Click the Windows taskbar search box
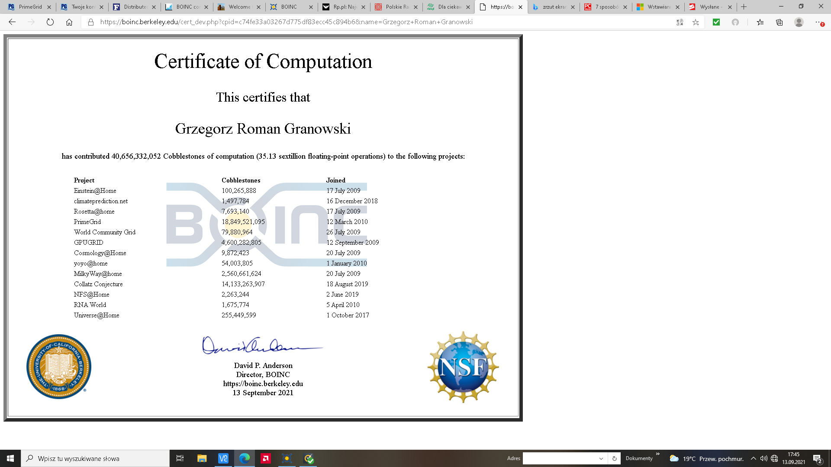The image size is (831, 467). pos(95,458)
